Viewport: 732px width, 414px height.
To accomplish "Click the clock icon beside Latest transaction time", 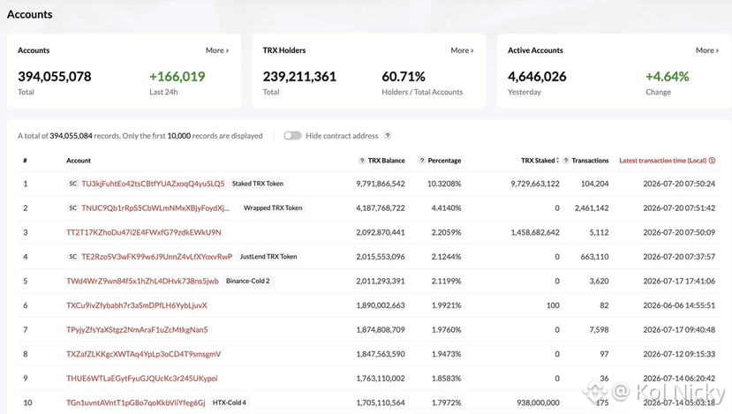I will coord(712,161).
